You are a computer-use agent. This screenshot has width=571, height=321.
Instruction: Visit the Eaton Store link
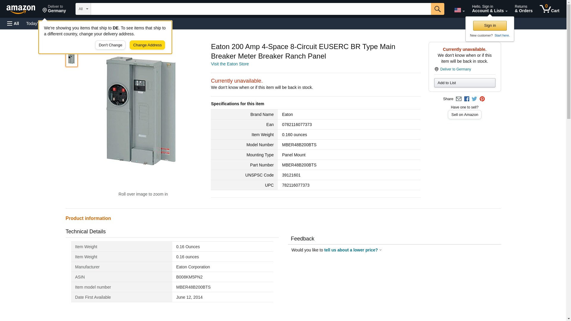tap(230, 64)
